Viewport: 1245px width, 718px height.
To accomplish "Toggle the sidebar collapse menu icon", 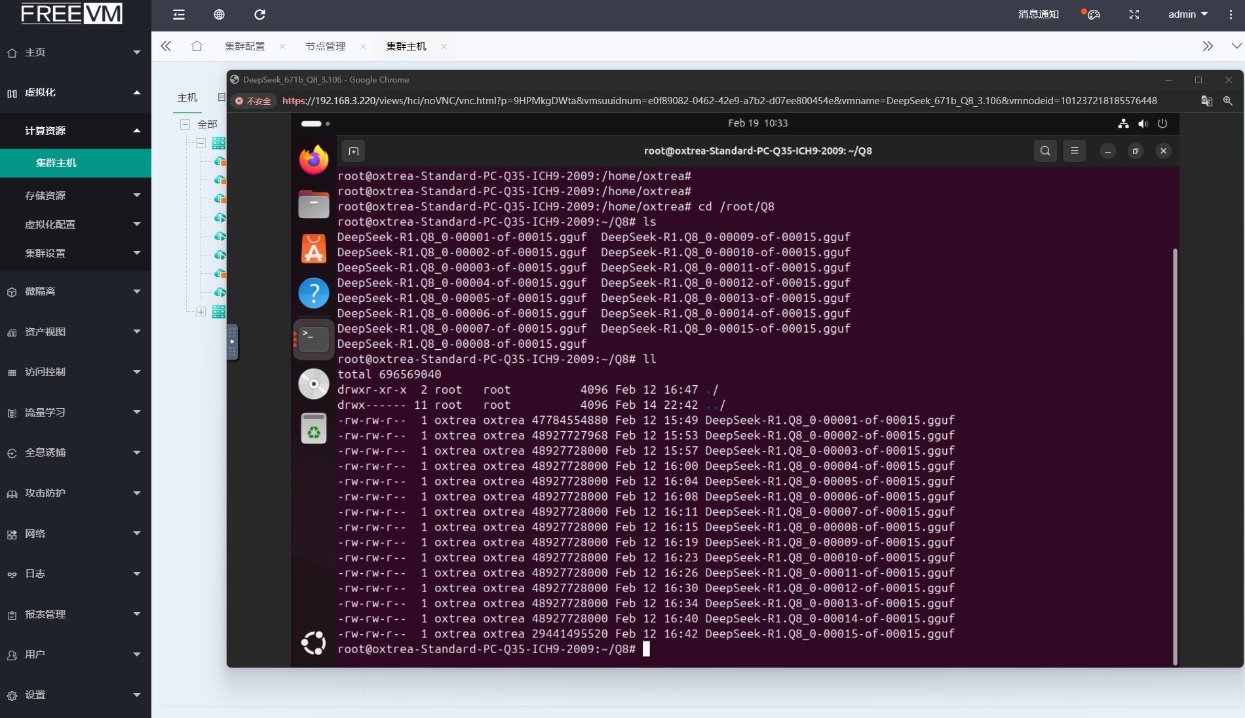I will [178, 14].
